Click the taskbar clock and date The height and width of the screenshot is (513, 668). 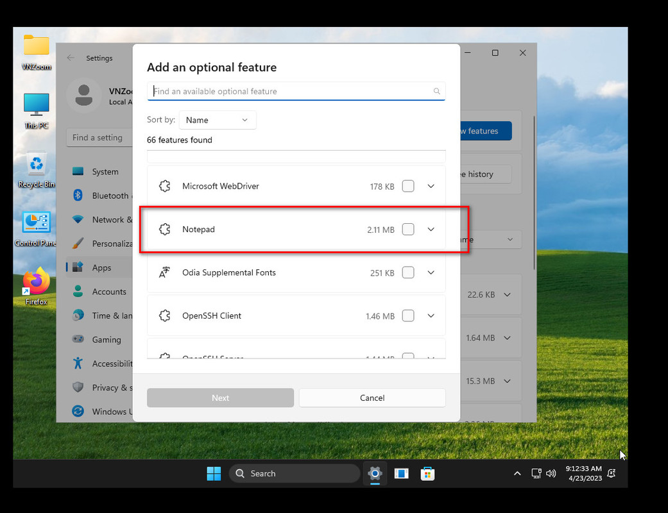pos(584,473)
